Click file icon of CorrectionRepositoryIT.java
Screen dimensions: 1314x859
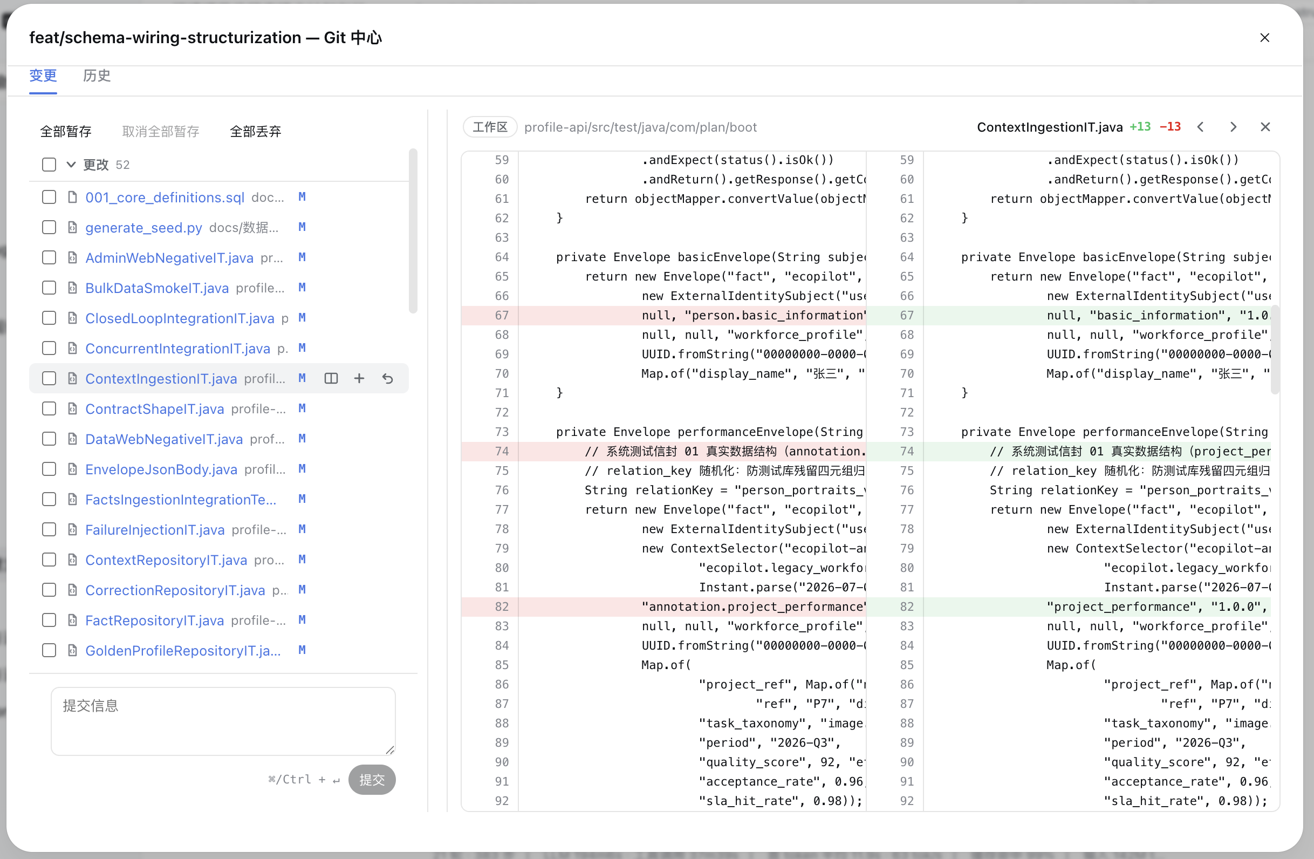point(72,590)
